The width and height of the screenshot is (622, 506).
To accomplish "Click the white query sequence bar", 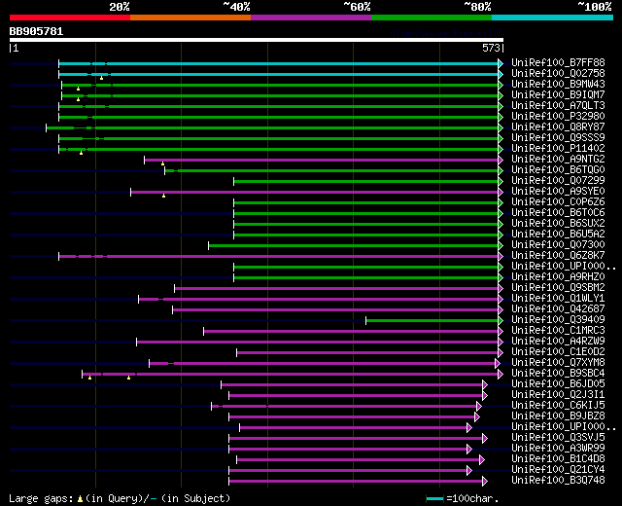I will 257,40.
